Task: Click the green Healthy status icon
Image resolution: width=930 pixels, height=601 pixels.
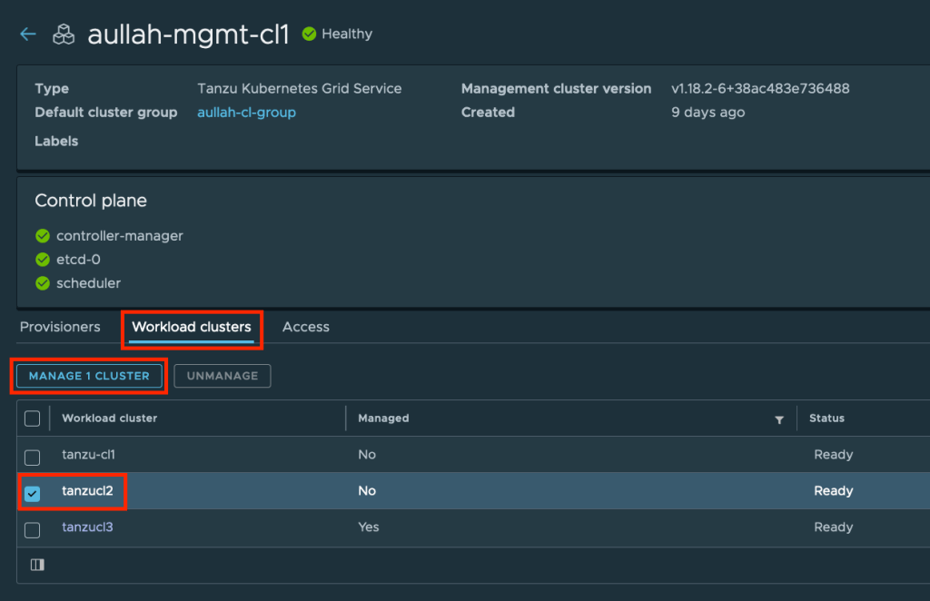Action: pos(309,34)
